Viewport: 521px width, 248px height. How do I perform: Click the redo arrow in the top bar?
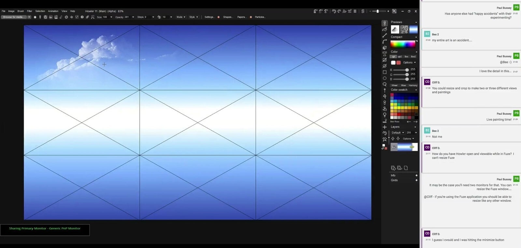click(x=339, y=11)
